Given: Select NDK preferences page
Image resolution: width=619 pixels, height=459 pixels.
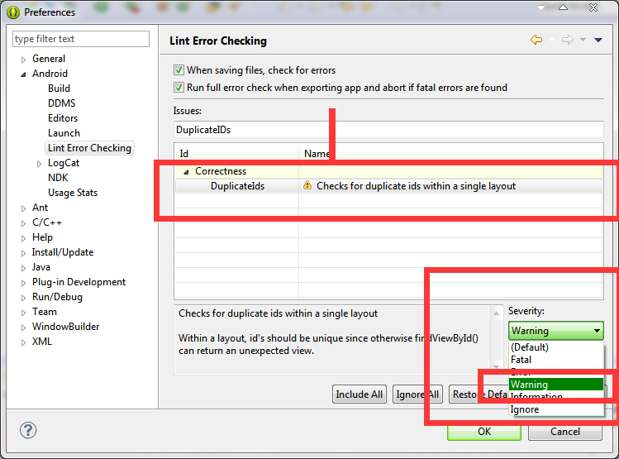Looking at the screenshot, I should click(x=58, y=178).
